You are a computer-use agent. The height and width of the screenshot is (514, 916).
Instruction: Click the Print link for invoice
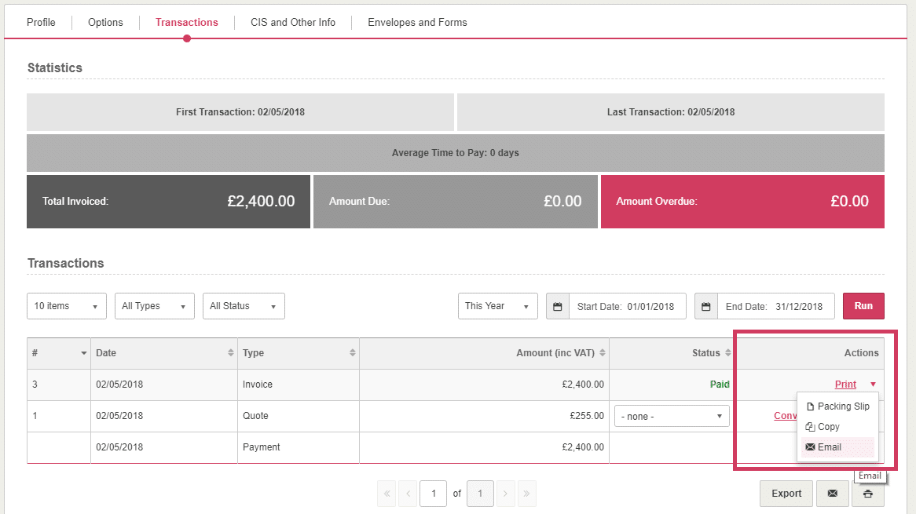[x=845, y=385]
